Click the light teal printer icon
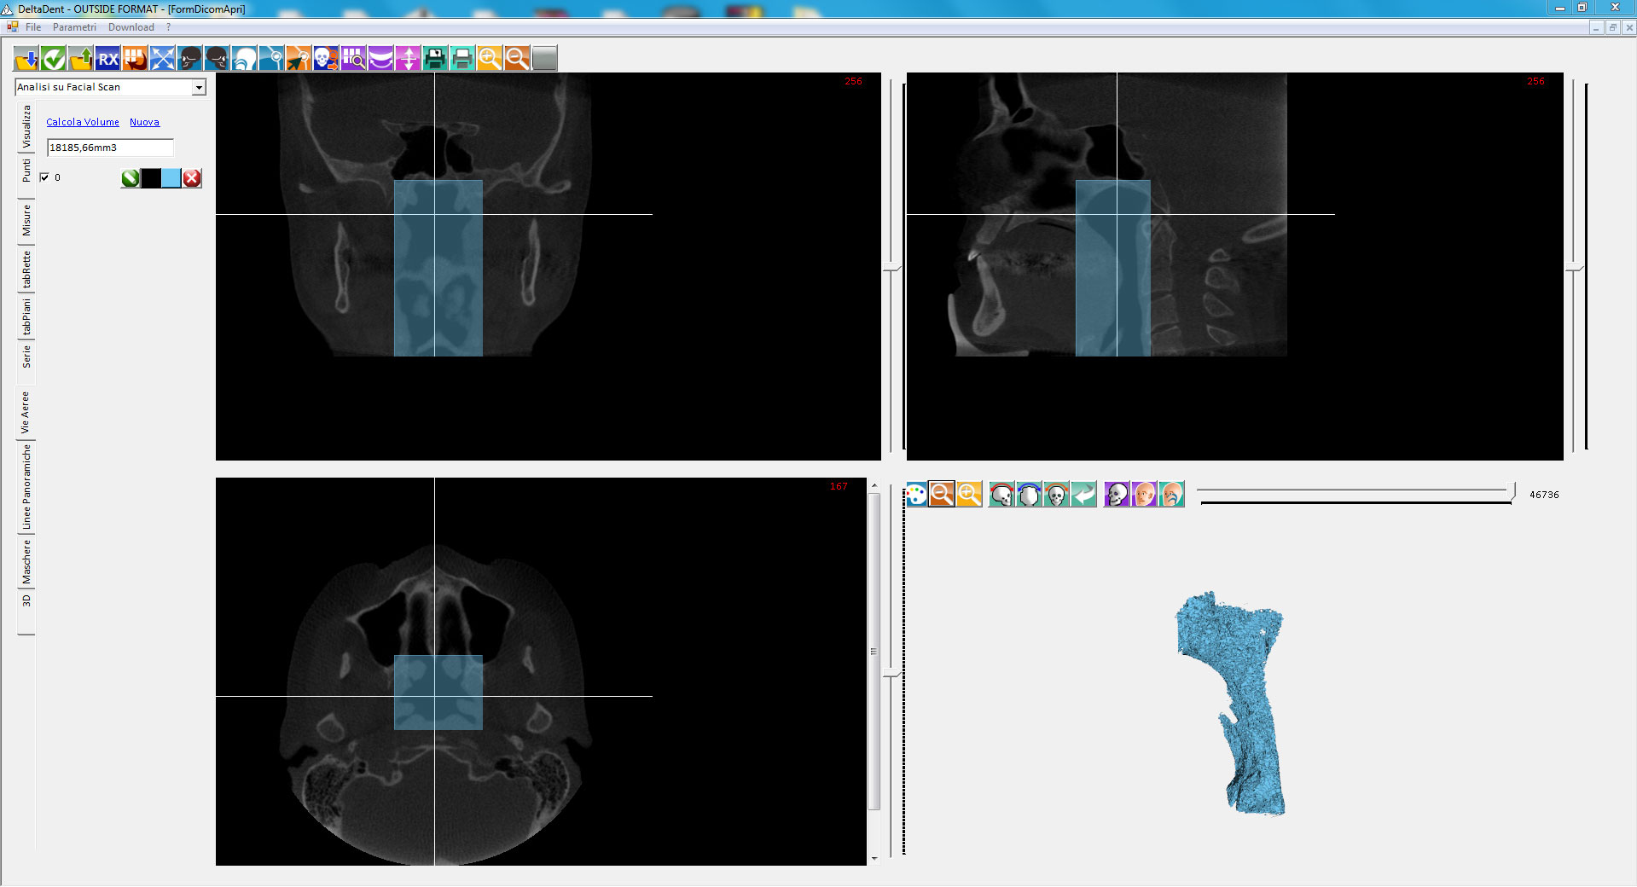This screenshot has height=887, width=1637. [x=463, y=59]
